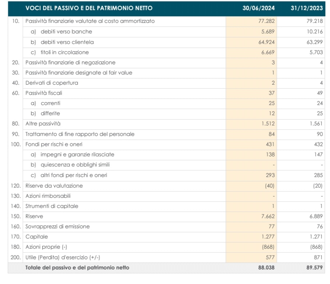This screenshot has height=284, width=330.
Task: Click 'quiescenza e obblighi simili' label
Action: pyautogui.click(x=75, y=165)
